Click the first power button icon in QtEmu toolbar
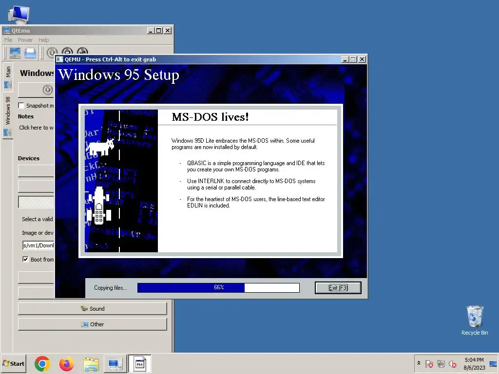499x374 pixels. 52,52
